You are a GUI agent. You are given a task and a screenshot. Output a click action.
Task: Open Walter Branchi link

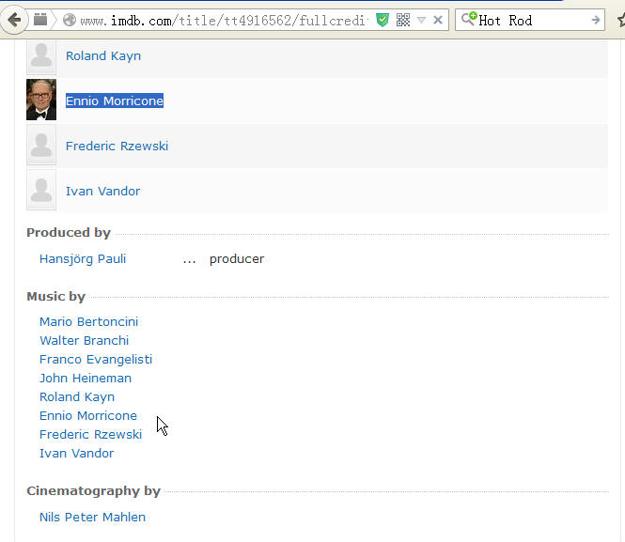(84, 340)
